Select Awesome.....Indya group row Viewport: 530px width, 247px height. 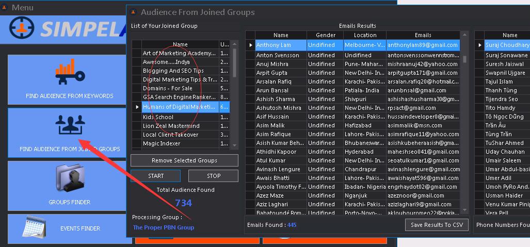[x=180, y=62]
